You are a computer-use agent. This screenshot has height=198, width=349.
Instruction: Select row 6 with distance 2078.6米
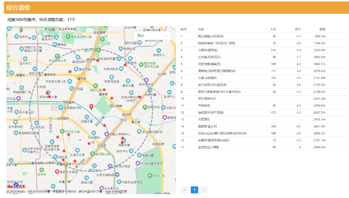263,71
